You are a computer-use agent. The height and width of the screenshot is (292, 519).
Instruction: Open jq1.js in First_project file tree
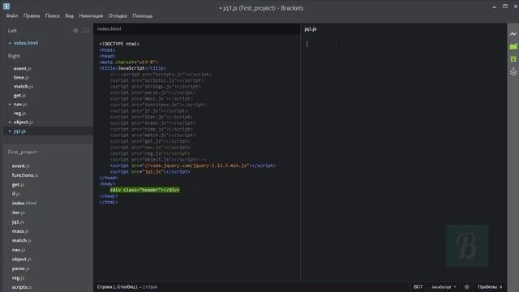click(18, 221)
